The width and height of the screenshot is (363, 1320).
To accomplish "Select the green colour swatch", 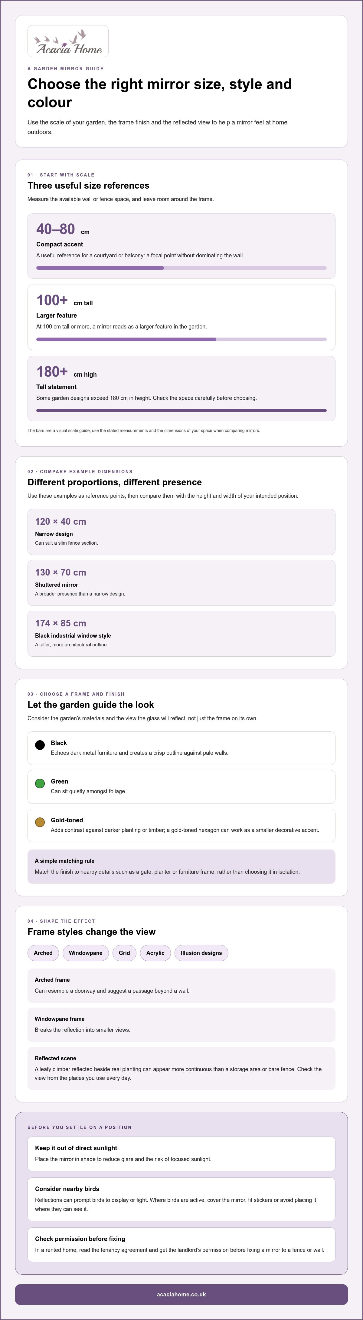I will [40, 784].
